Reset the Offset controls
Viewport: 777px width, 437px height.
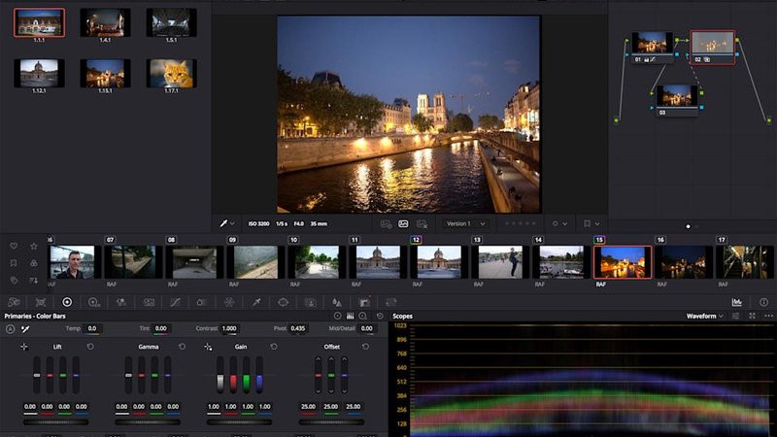(365, 347)
